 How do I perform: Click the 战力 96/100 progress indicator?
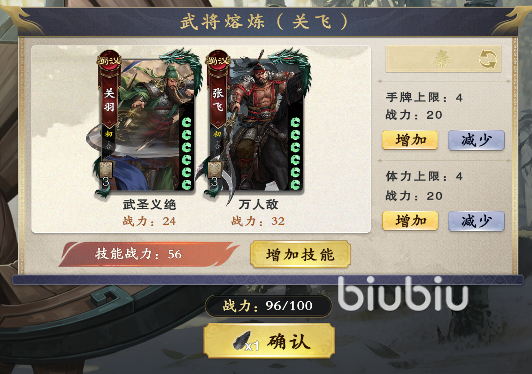click(x=268, y=306)
